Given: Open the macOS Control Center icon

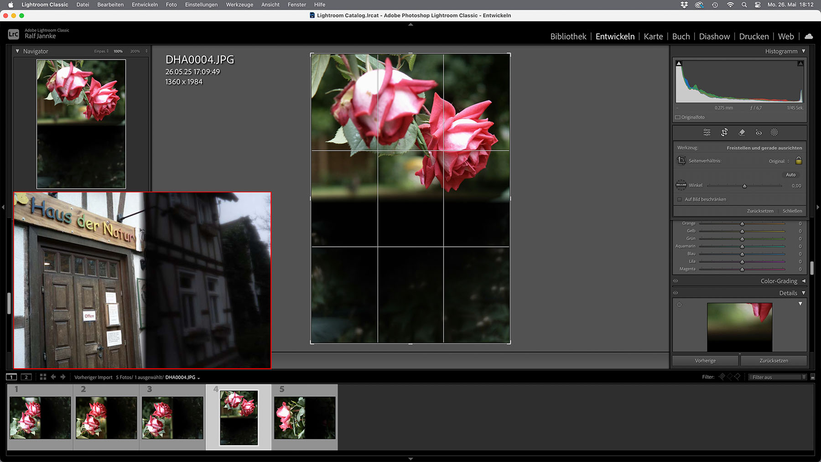Looking at the screenshot, I should coord(758,5).
